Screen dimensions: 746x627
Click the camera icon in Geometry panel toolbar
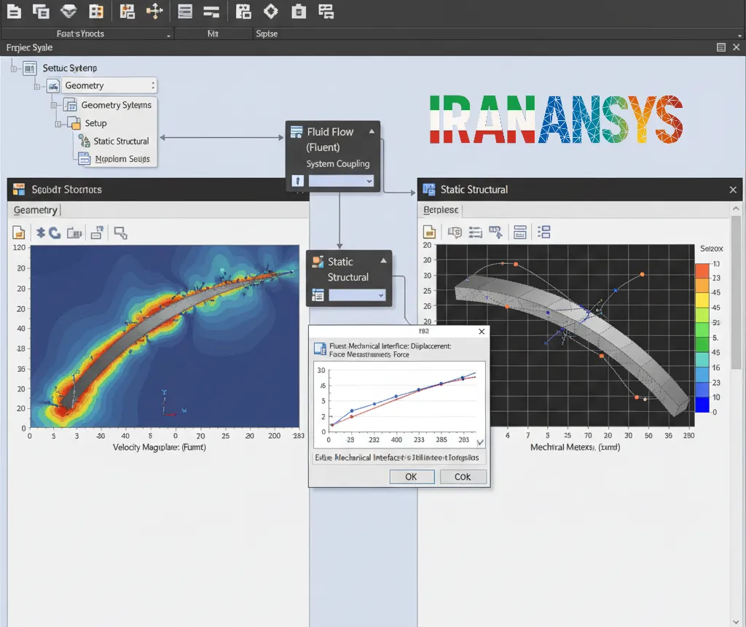click(74, 233)
